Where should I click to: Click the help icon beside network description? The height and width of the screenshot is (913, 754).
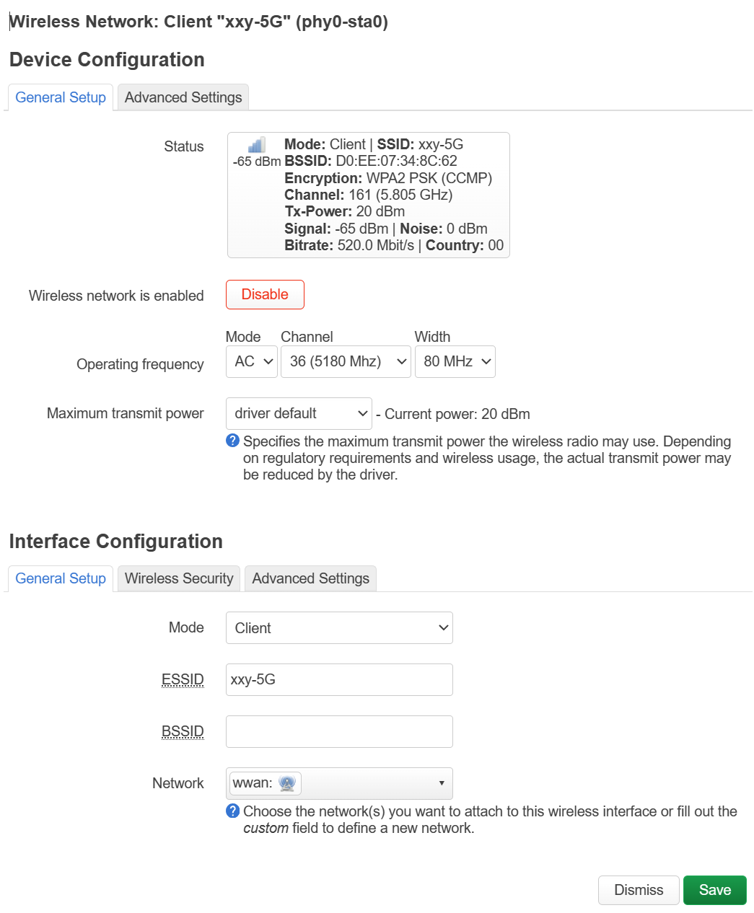(232, 811)
